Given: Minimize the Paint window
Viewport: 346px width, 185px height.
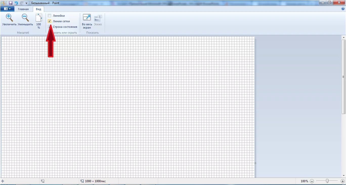Looking at the screenshot, I should [322, 3].
